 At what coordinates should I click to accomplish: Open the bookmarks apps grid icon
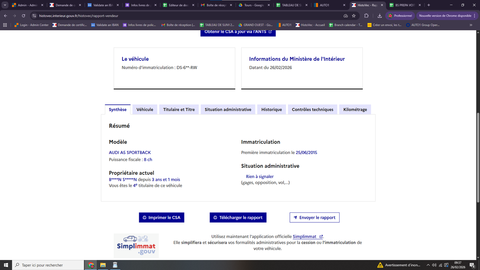pos(5,25)
